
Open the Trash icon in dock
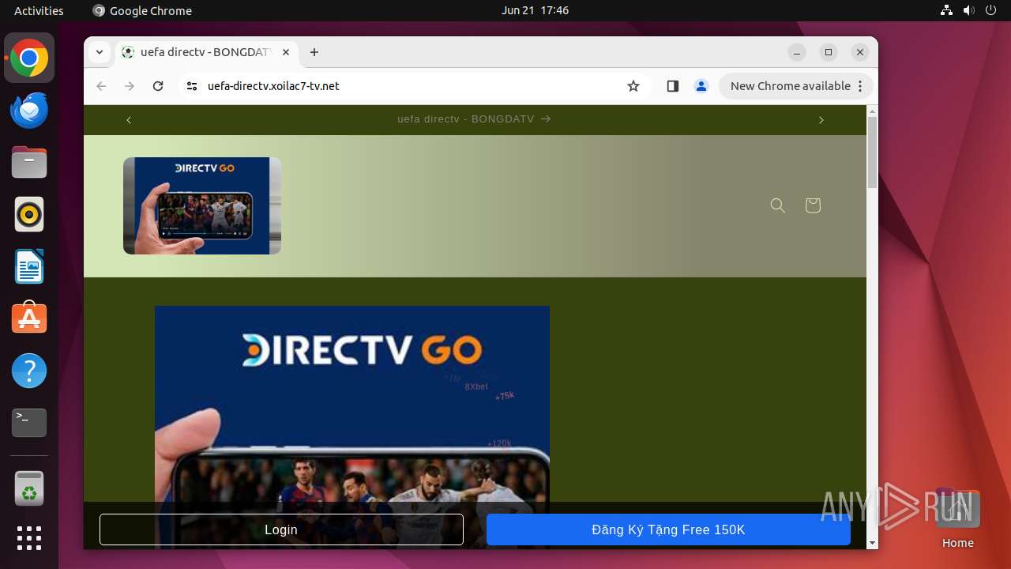(29, 488)
